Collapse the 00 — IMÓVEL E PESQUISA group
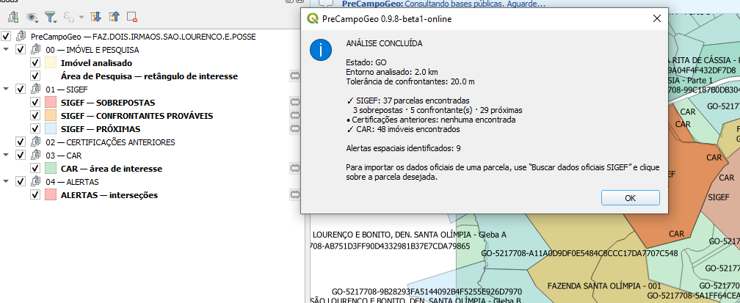This screenshot has height=303, width=740. 6,49
